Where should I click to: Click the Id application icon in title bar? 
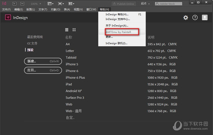[4, 4]
